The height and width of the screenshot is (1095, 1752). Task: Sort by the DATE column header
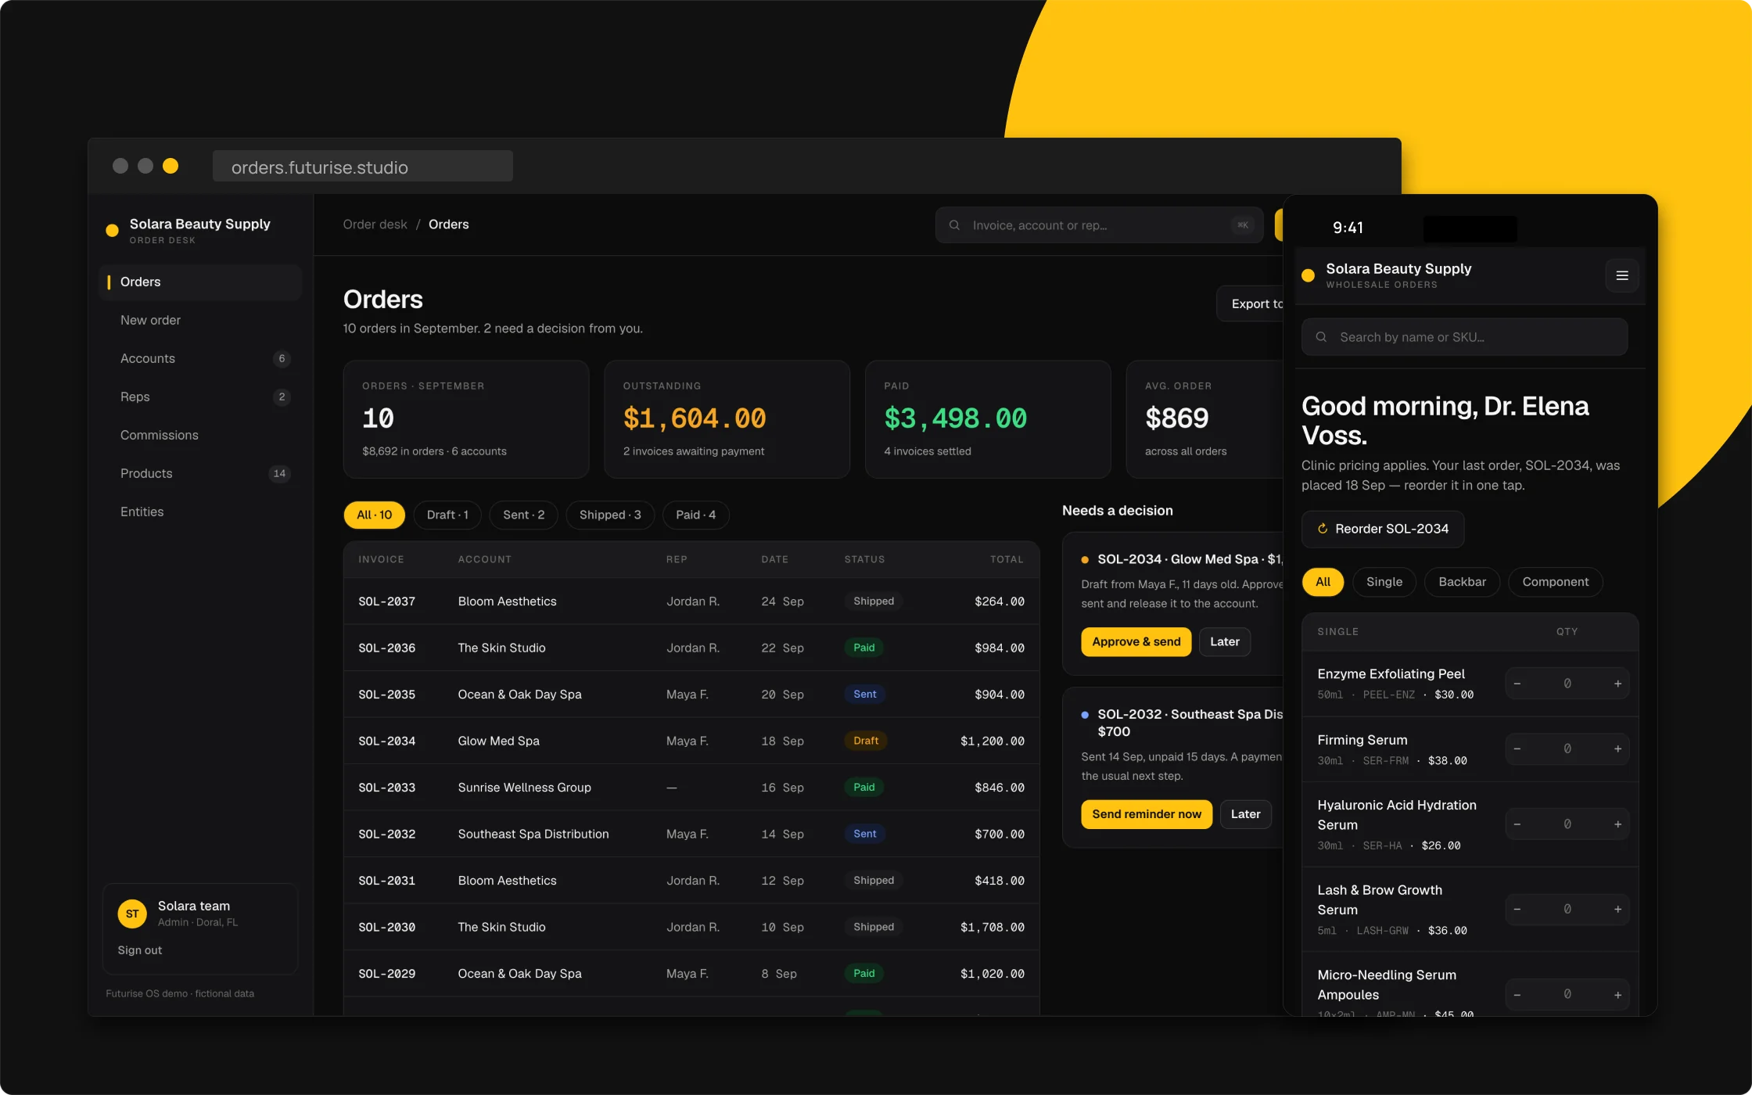pos(774,559)
